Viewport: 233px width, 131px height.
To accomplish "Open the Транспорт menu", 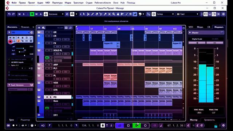I will (79, 3).
